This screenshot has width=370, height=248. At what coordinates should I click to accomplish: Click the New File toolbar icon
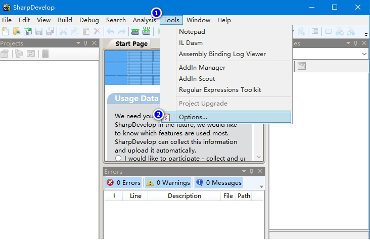[5, 31]
